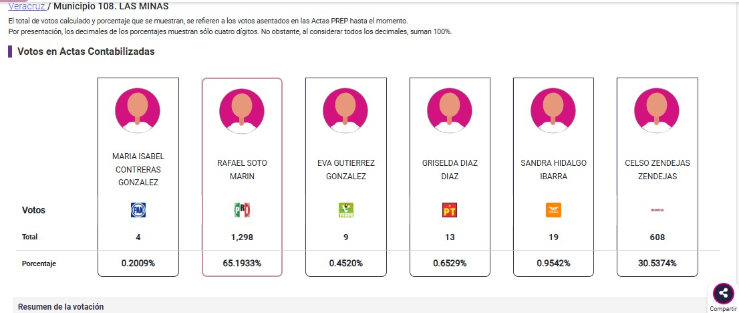Click Rafael Soto Marin's avatar
The width and height of the screenshot is (739, 313).
pos(242,110)
